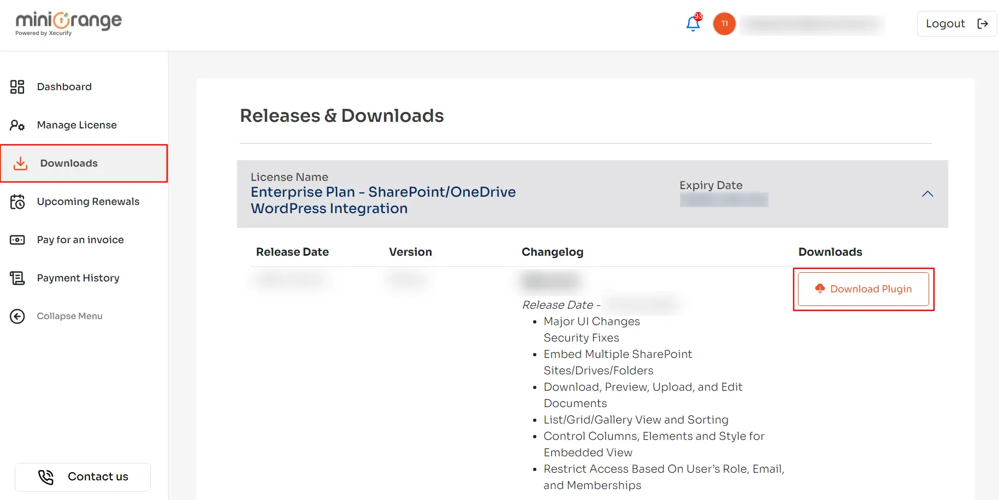Click 'List/Grid/Gallery View and Sorting' entry
Image resolution: width=999 pixels, height=500 pixels.
click(636, 420)
